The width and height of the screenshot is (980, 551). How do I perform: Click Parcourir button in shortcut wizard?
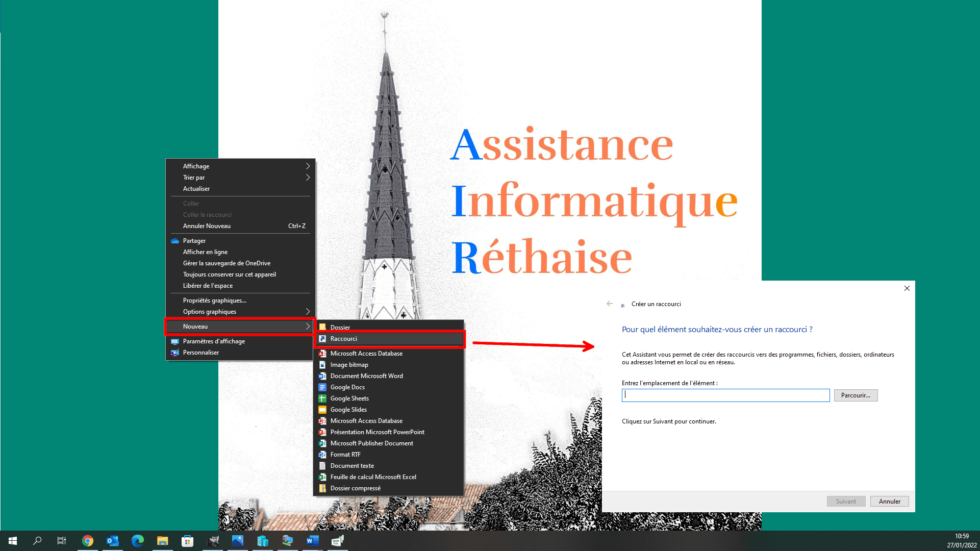pos(855,395)
